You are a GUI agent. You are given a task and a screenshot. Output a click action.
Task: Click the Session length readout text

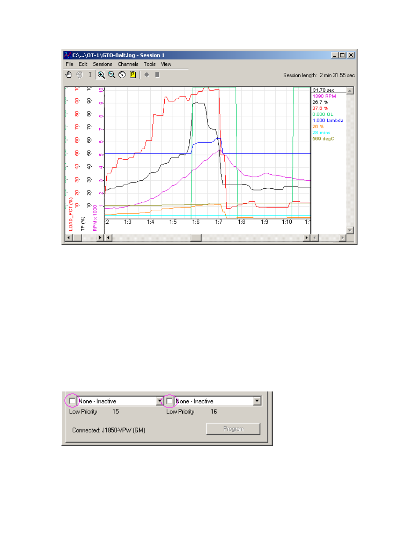[x=319, y=75]
